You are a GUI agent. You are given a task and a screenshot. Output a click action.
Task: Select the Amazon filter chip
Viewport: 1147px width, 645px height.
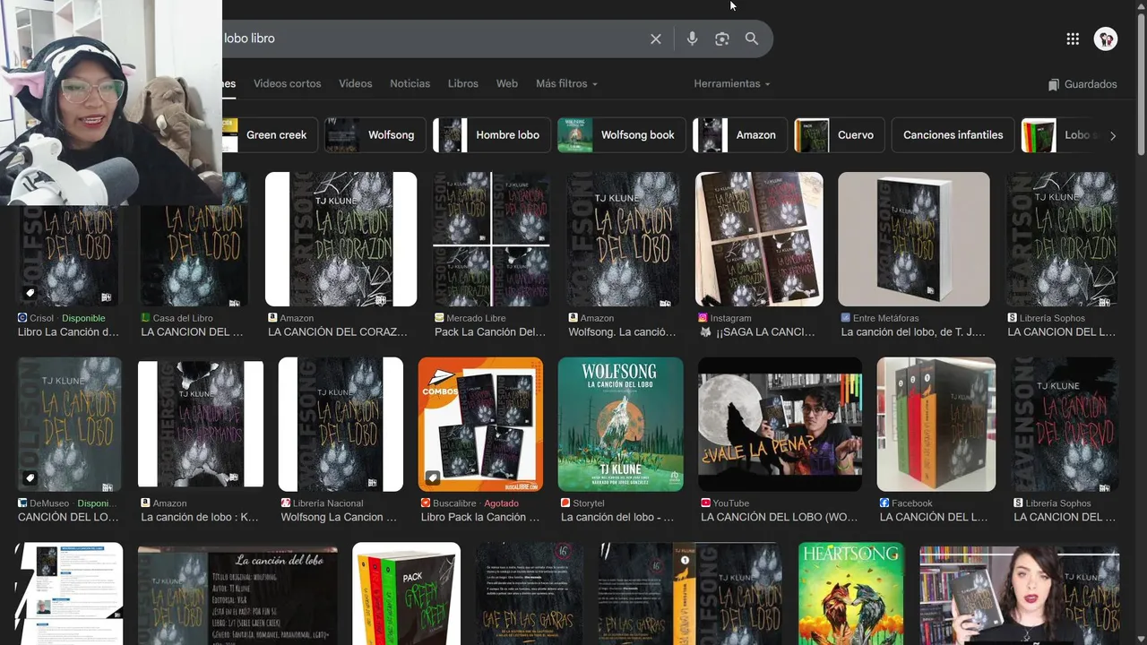point(740,135)
